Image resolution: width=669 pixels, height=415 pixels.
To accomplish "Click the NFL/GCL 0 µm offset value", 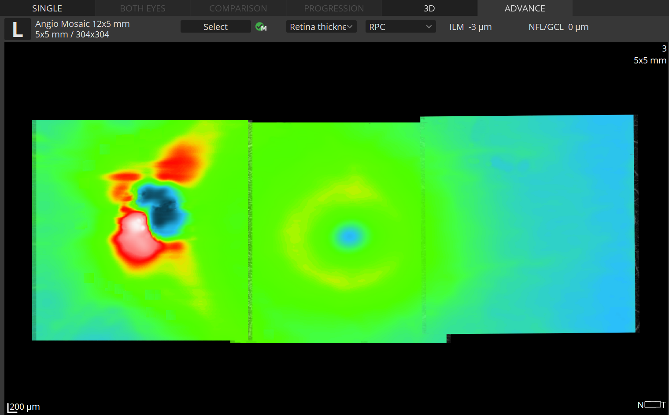I will click(558, 27).
